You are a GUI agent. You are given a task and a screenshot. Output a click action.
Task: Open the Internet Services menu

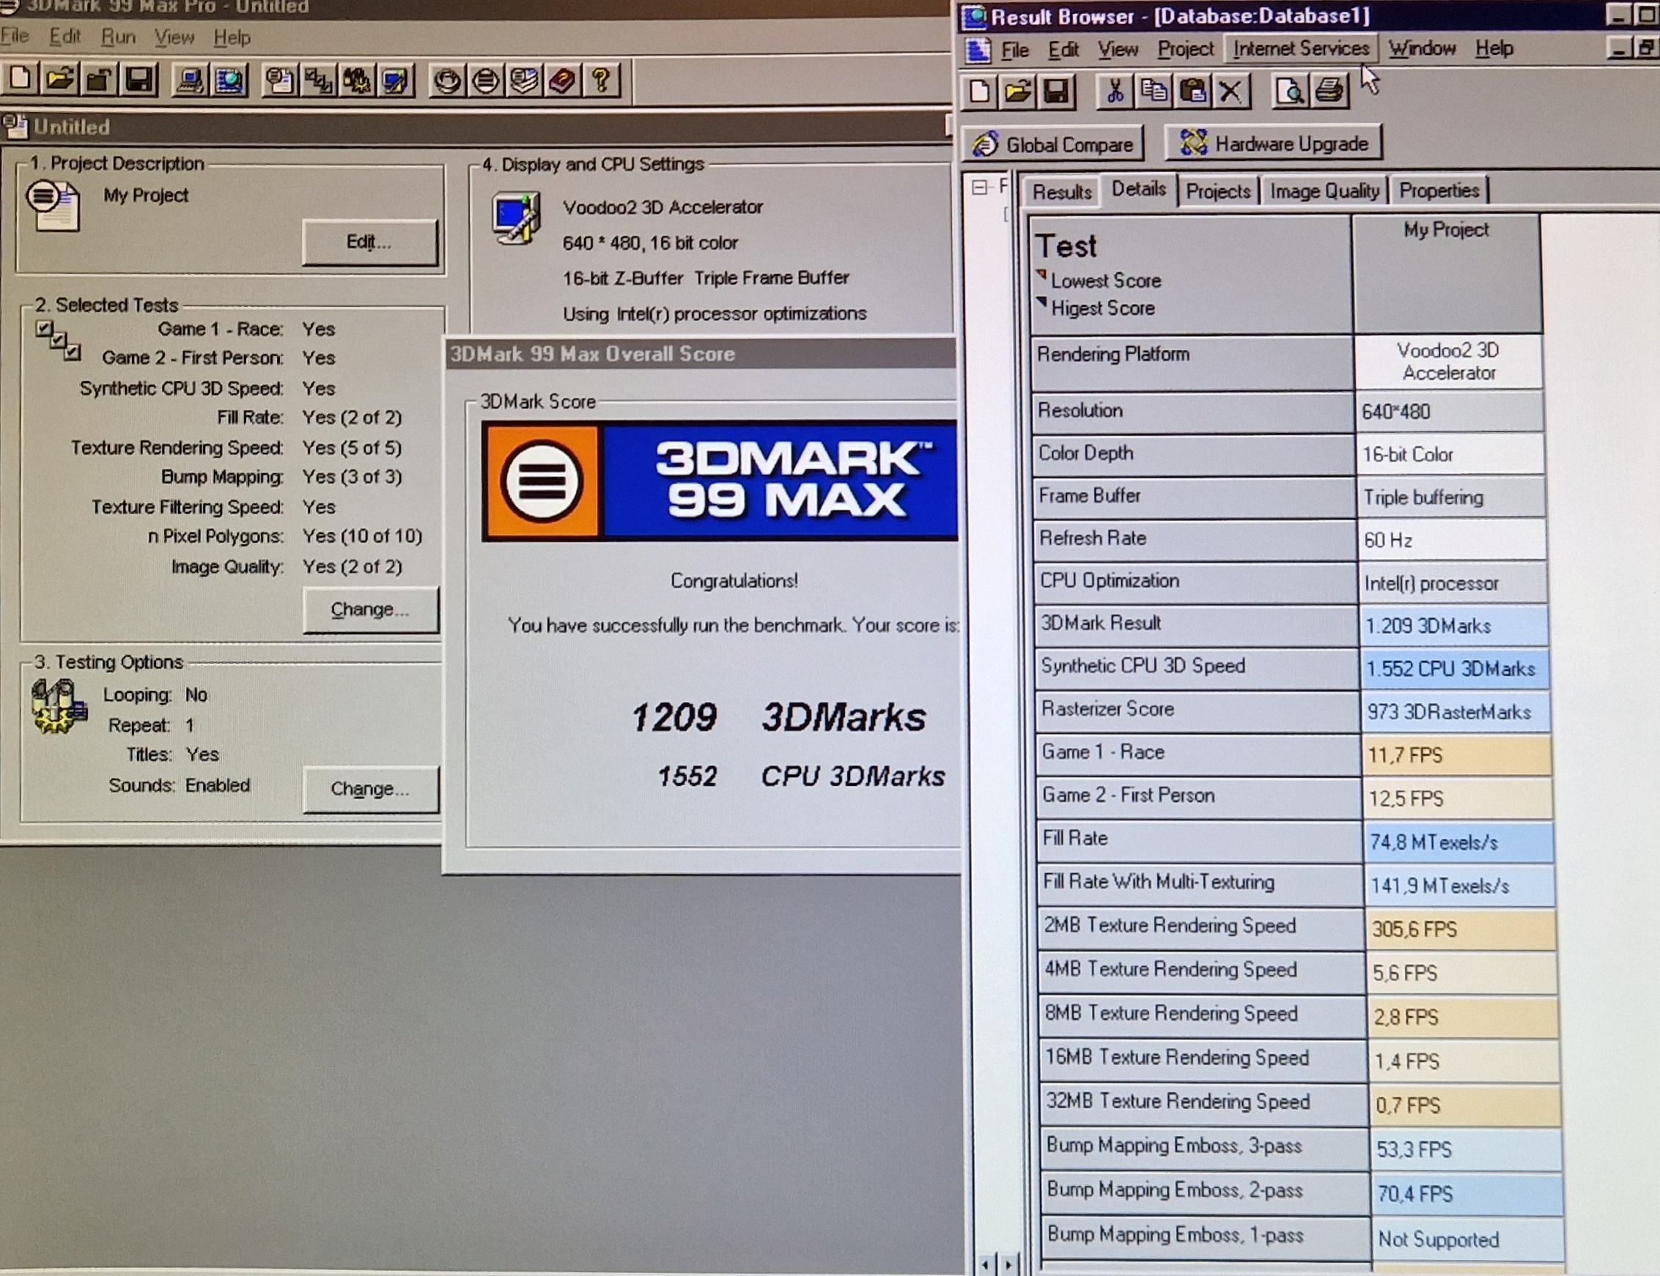coord(1300,48)
